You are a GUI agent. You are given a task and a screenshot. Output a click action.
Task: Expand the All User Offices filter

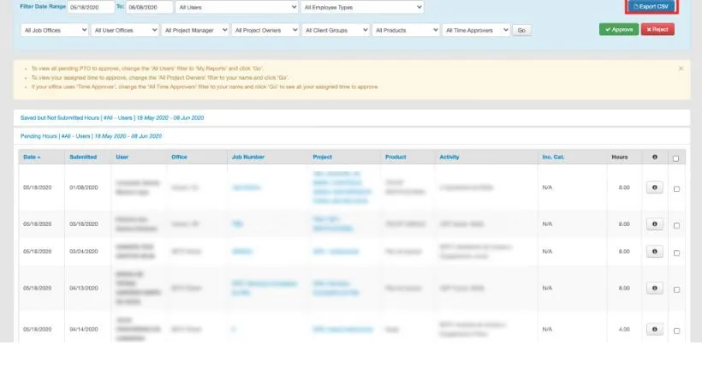(x=124, y=30)
